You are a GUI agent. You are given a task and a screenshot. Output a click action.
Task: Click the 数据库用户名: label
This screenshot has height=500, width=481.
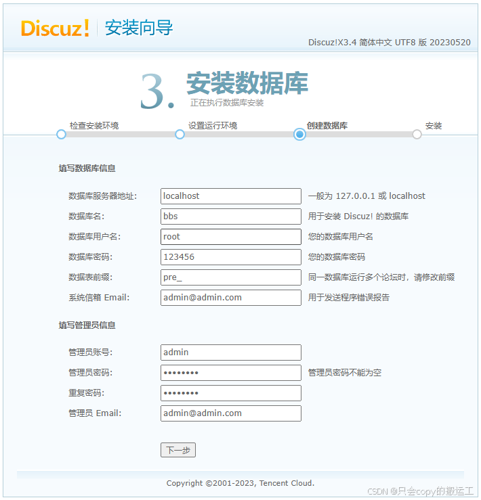(95, 237)
